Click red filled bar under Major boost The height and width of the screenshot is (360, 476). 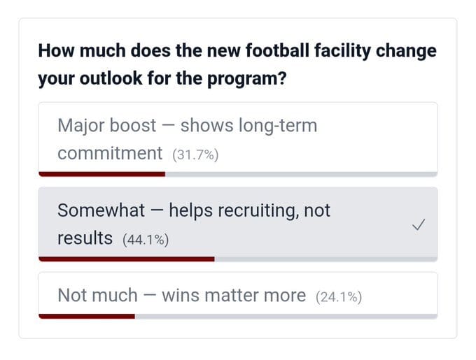[101, 174]
